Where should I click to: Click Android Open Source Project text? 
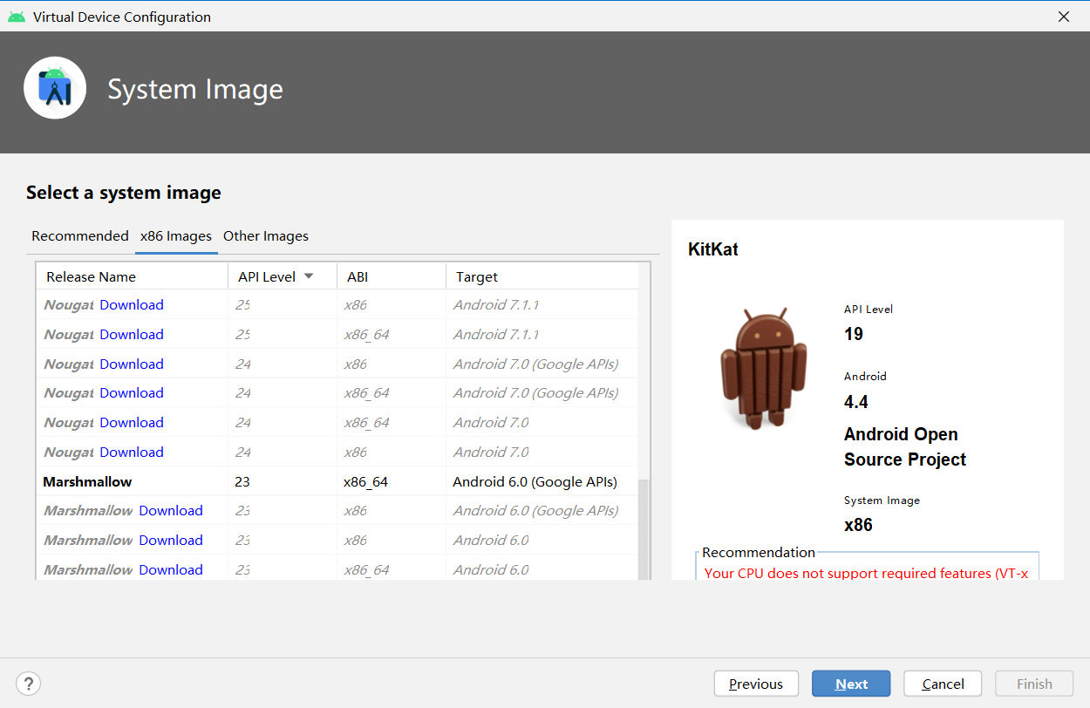coord(905,446)
